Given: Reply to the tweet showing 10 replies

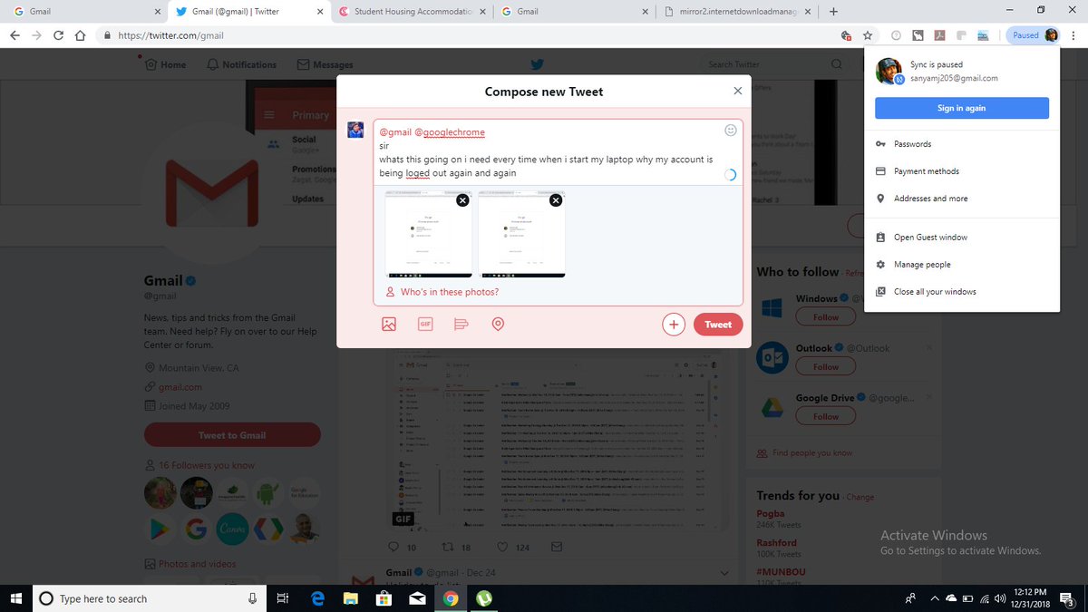Looking at the screenshot, I should pos(393,548).
